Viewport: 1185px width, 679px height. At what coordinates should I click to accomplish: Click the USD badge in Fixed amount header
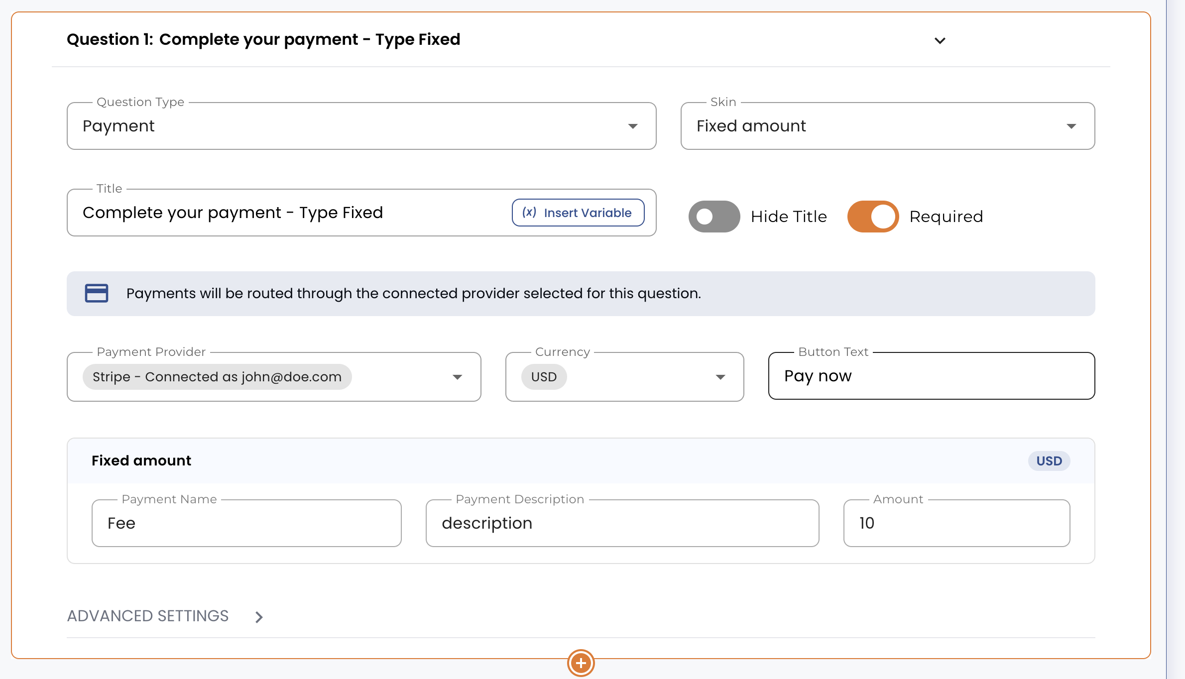pos(1049,461)
